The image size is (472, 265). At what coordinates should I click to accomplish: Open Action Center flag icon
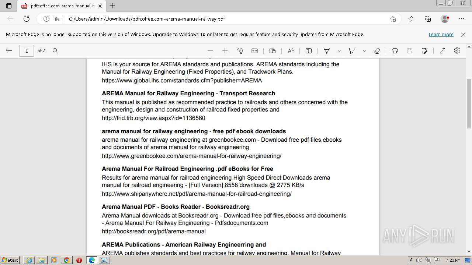pos(437,260)
